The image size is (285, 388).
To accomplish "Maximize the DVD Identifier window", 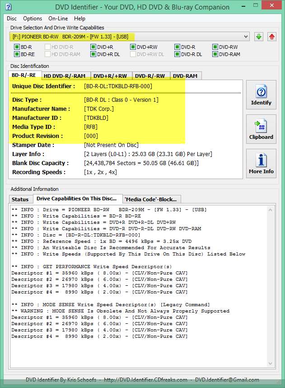I will (256, 5).
